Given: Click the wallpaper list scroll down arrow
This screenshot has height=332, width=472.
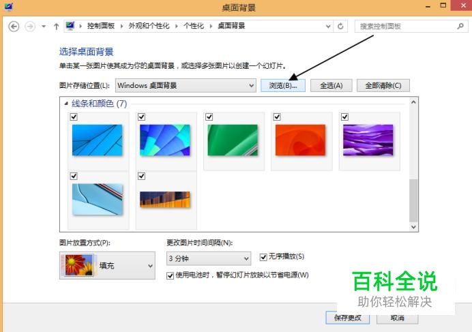Looking at the screenshot, I should click(413, 226).
